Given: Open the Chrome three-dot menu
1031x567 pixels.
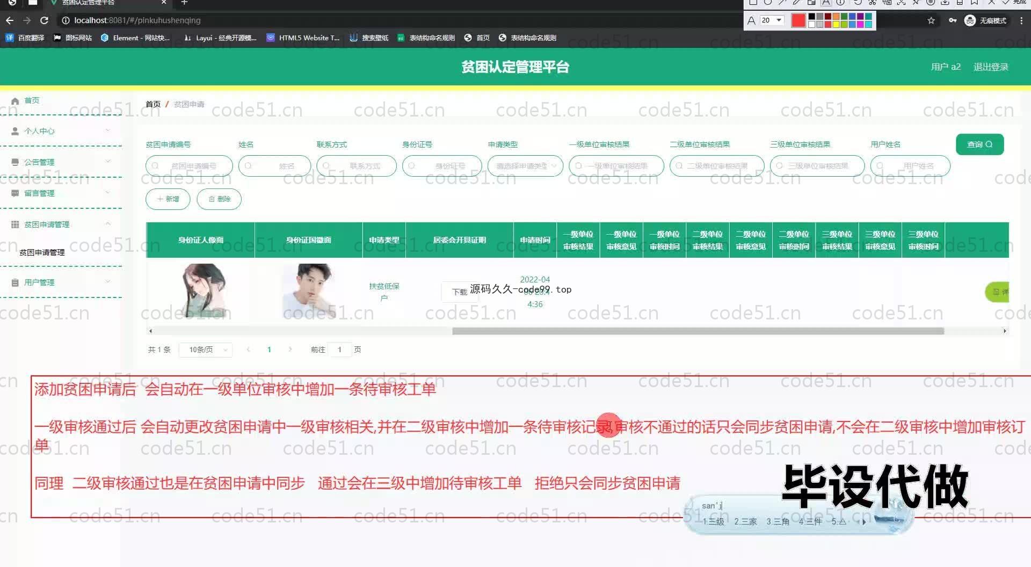Looking at the screenshot, I should click(1021, 20).
